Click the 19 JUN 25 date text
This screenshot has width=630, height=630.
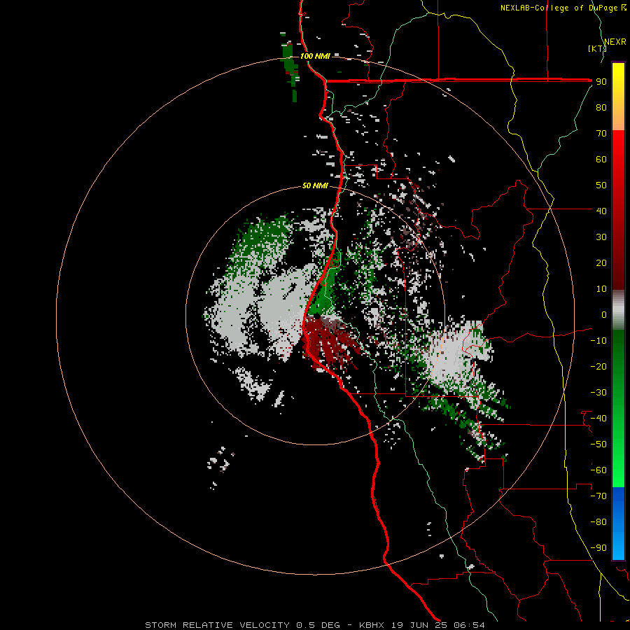pyautogui.click(x=419, y=625)
